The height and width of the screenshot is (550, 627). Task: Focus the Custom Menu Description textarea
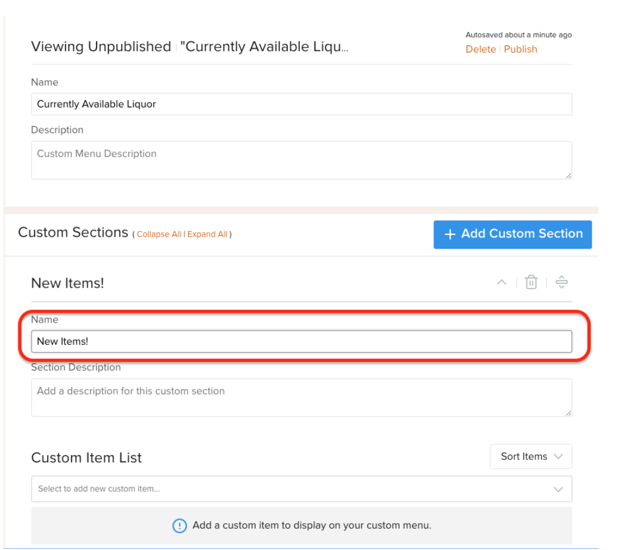(x=302, y=160)
